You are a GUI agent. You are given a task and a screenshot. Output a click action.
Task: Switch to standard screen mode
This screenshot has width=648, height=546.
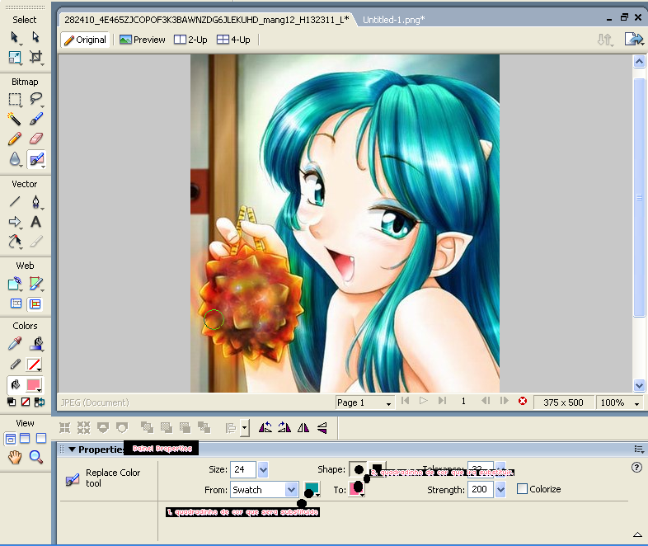(11, 438)
